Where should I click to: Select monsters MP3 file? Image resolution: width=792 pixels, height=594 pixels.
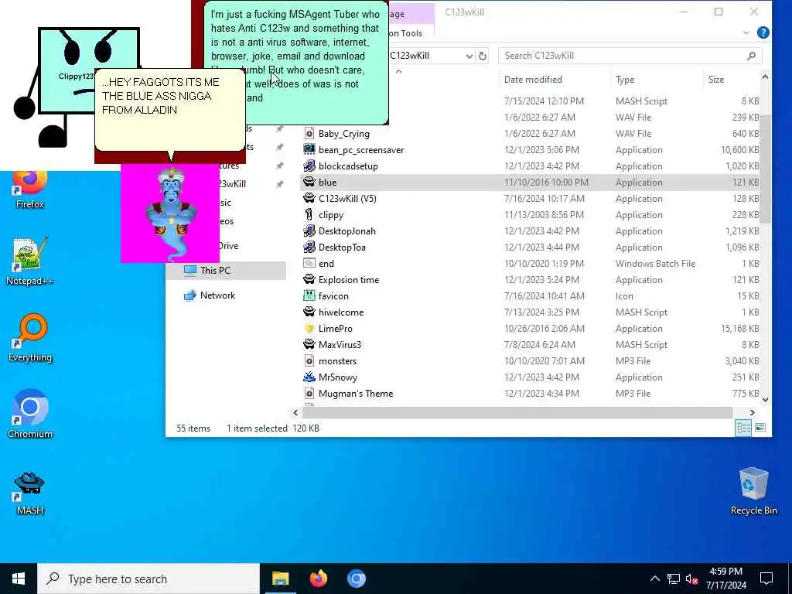337,360
